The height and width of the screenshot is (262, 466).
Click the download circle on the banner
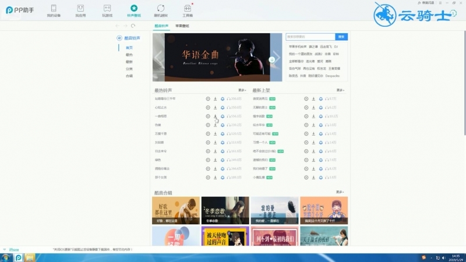tap(271, 60)
